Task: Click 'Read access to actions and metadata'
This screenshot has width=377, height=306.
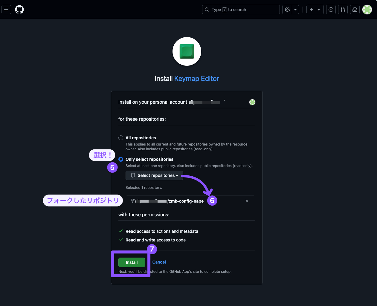Action: point(162,231)
